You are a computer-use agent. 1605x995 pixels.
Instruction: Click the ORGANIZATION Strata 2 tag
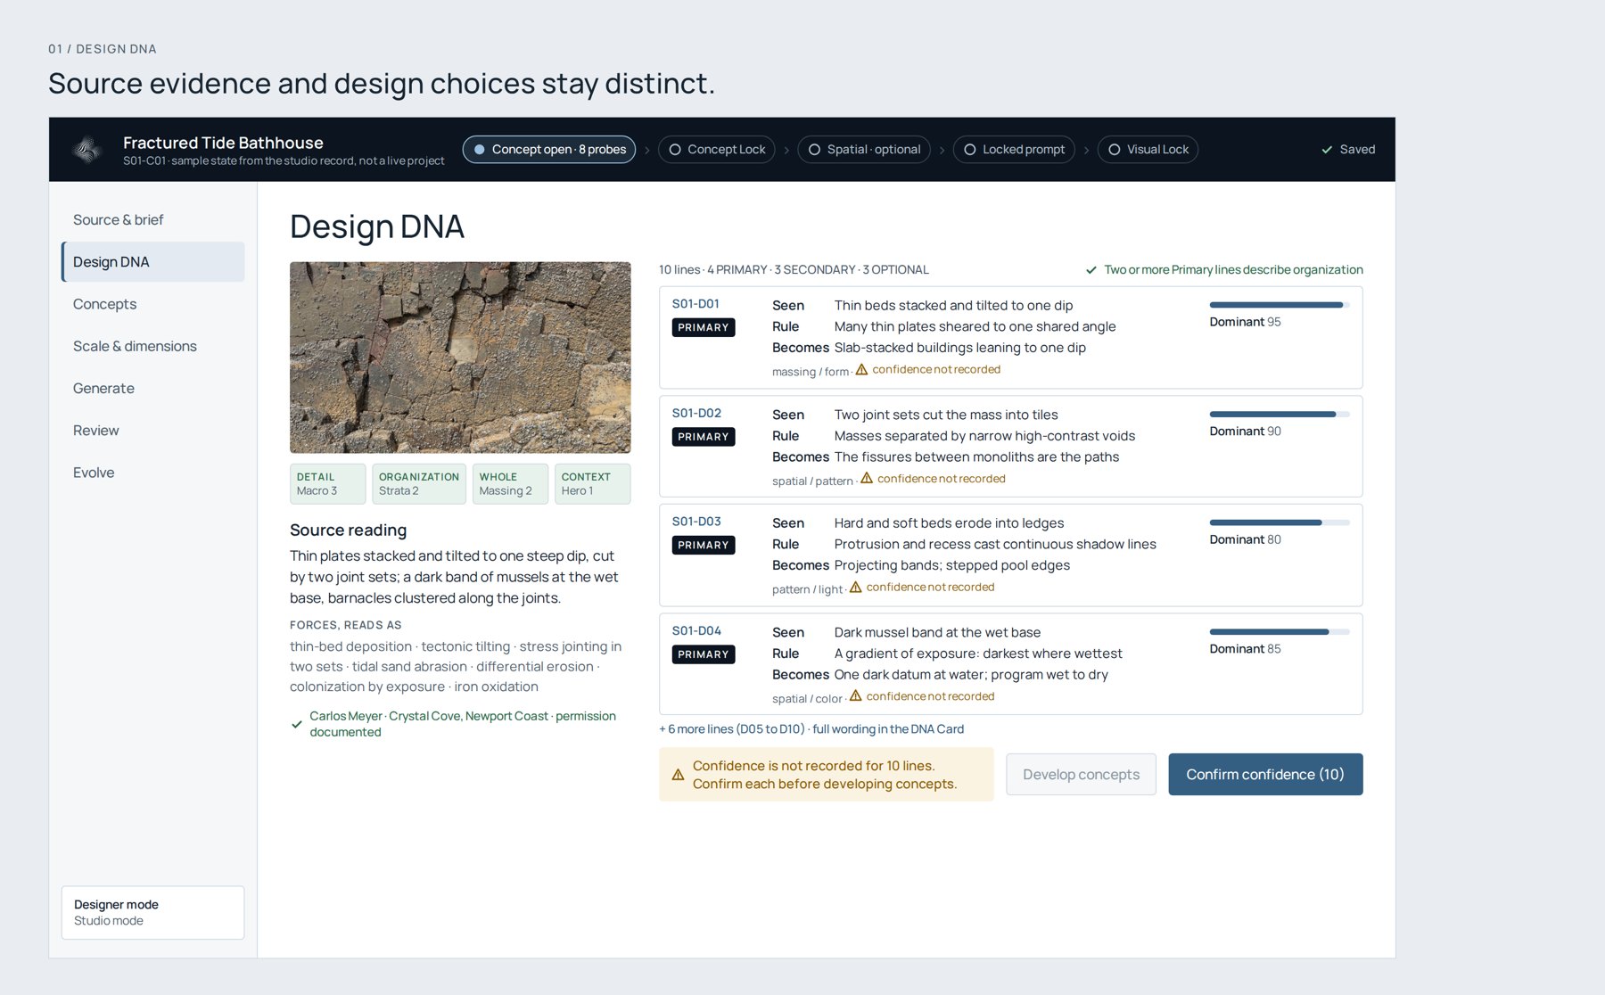coord(419,484)
